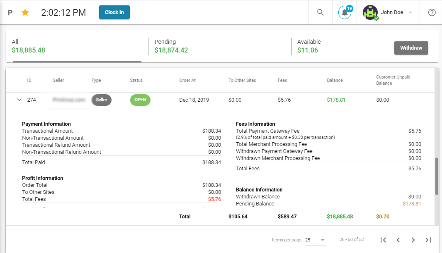Select the All balance tab
442x253 pixels.
pos(77,46)
